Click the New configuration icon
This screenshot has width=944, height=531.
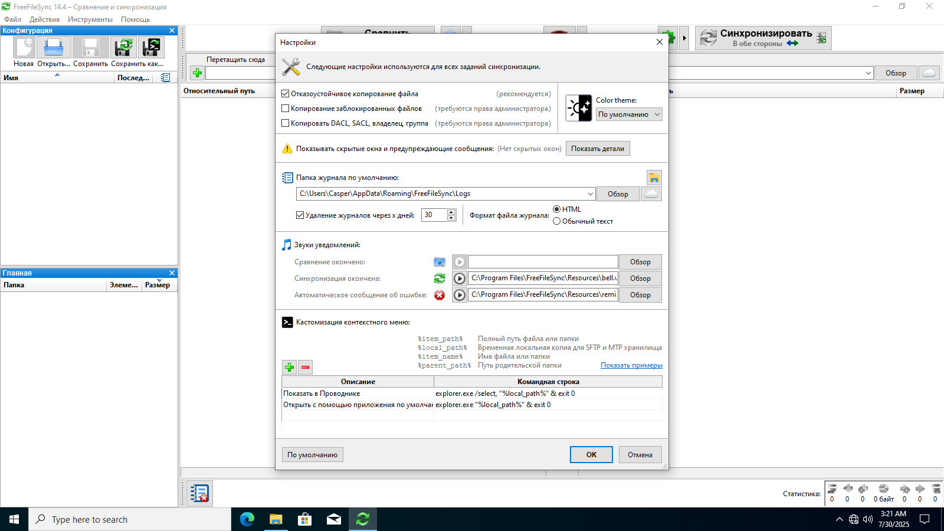tap(24, 47)
